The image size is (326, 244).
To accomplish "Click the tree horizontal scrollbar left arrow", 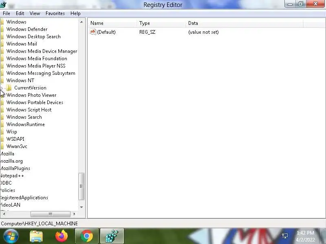I will (x=4, y=214).
